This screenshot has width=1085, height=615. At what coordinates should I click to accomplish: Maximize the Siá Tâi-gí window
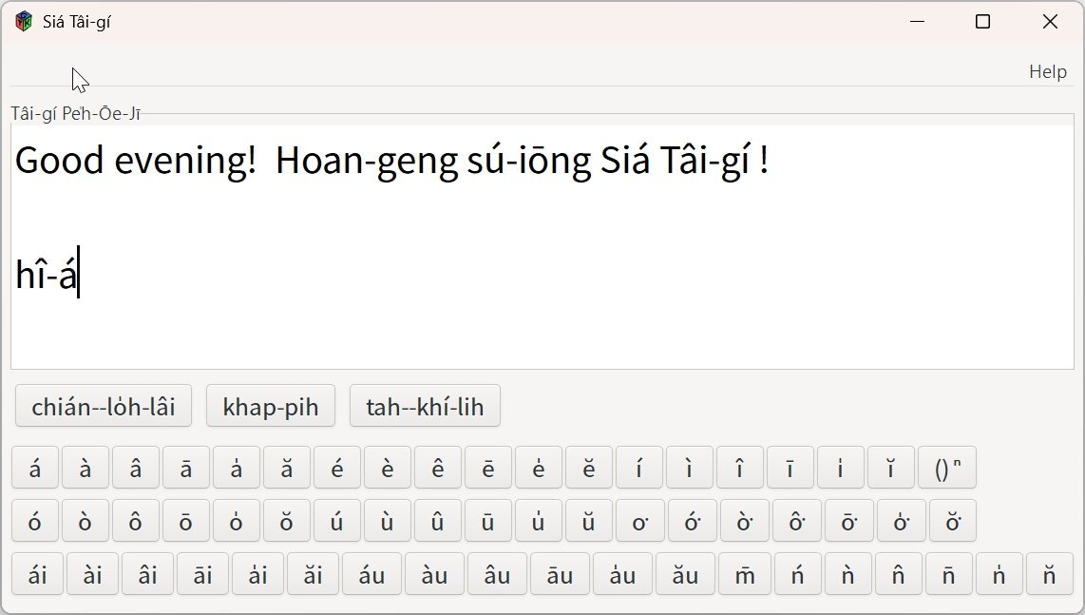(982, 22)
